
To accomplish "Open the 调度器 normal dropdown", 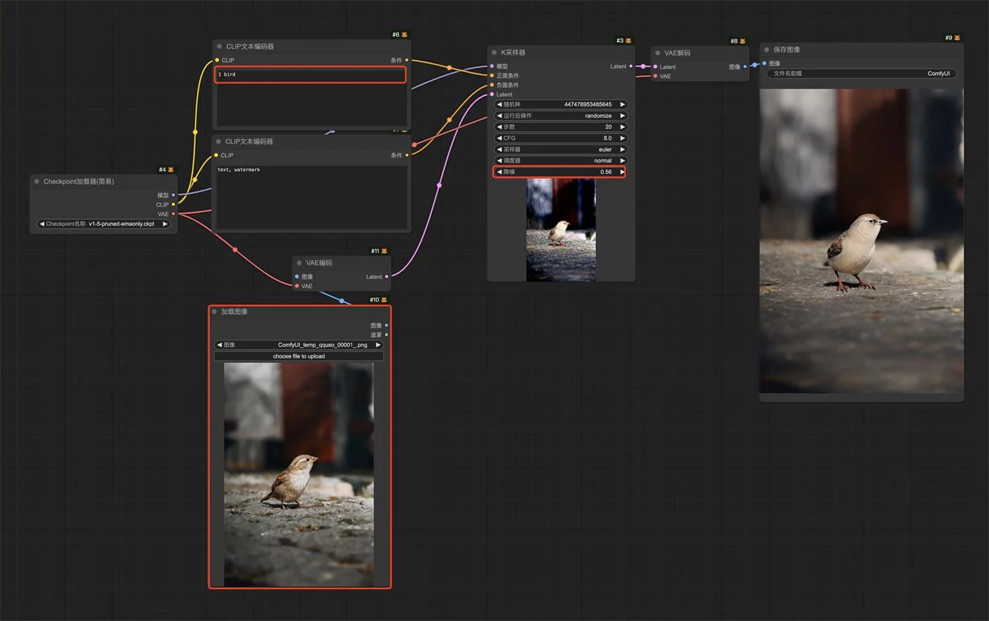I will click(560, 161).
